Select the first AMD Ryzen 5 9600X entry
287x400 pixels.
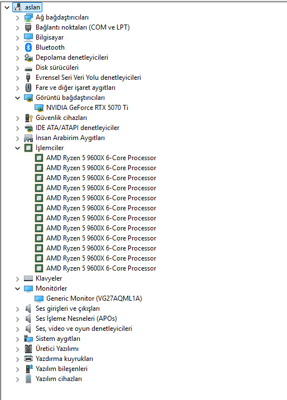tap(101, 158)
